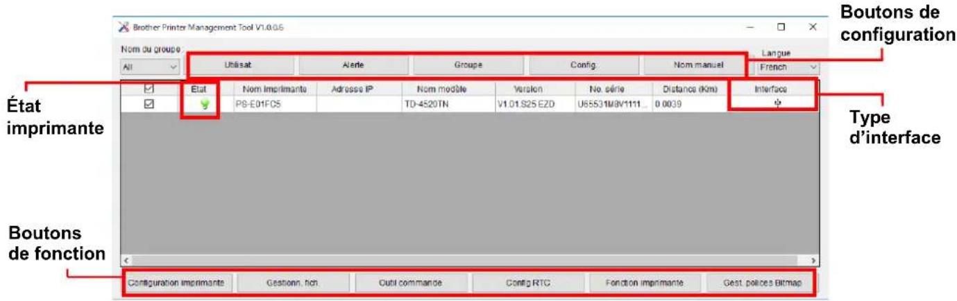
Task: Toggle the select-all checkbox in the table header
Action: click(148, 89)
